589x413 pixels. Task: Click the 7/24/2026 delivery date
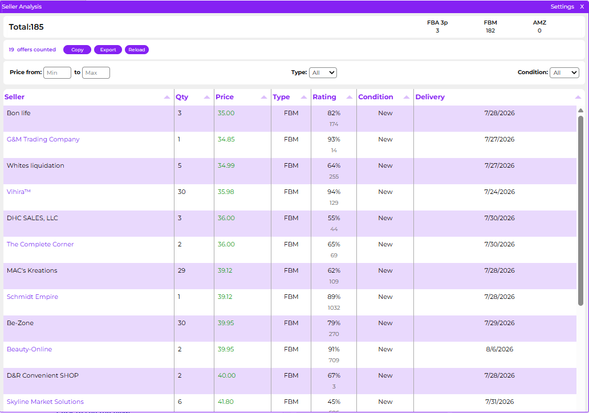pyautogui.click(x=499, y=192)
